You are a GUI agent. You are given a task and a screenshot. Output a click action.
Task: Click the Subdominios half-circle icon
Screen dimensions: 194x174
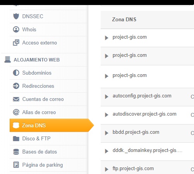tap(16, 73)
